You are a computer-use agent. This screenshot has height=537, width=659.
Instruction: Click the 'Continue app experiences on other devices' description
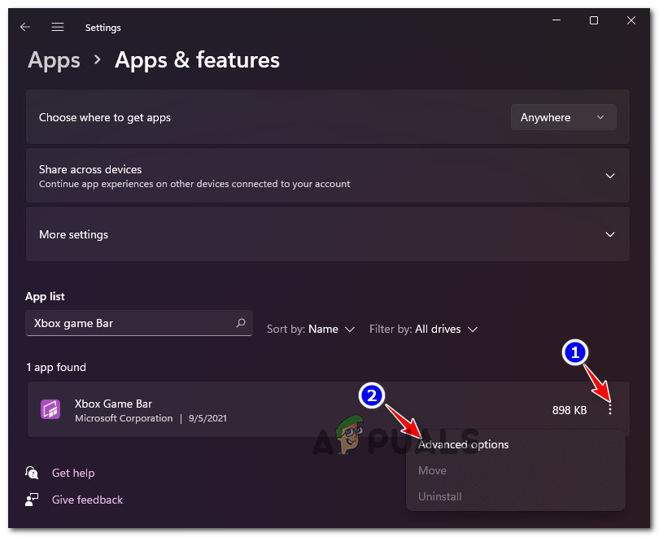194,184
